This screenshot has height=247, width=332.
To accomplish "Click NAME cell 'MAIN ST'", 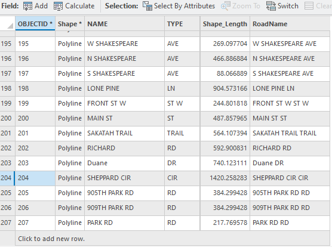I will [124, 118].
